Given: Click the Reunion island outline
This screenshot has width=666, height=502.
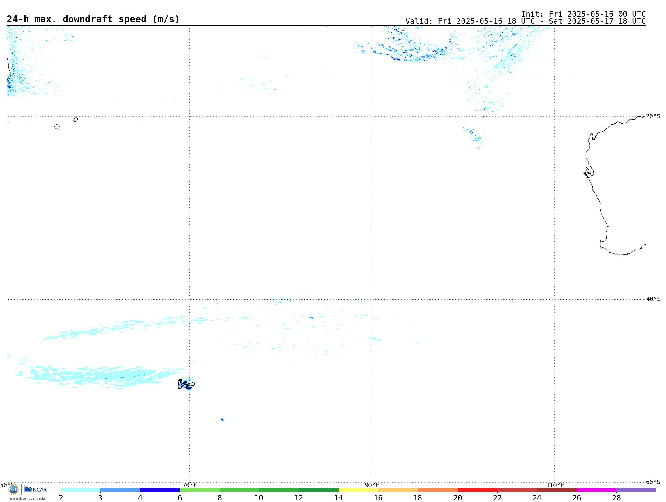Looking at the screenshot, I should point(57,127).
